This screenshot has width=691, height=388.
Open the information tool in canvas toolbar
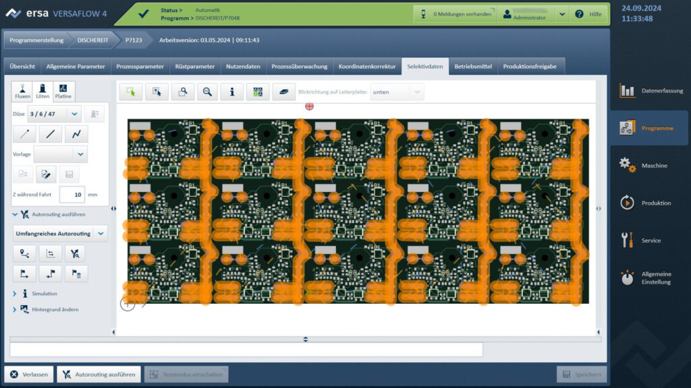coord(232,92)
